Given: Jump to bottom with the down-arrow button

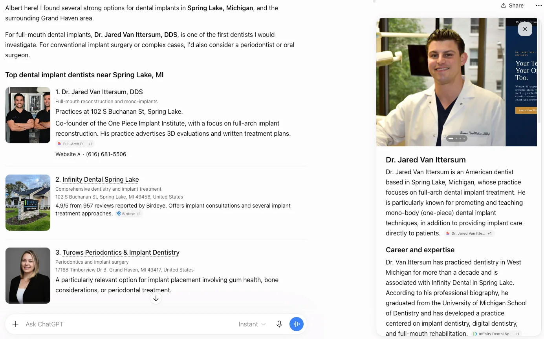Looking at the screenshot, I should pyautogui.click(x=156, y=299).
